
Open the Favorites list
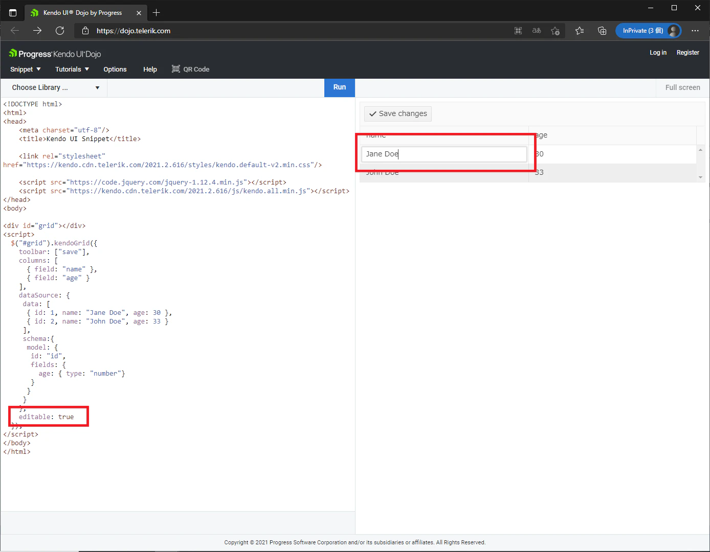coord(580,31)
